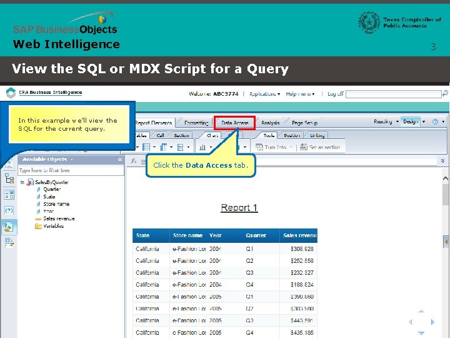Viewport: 450px width, 338px height.
Task: Click the Sales revenue column header
Action: (x=299, y=235)
